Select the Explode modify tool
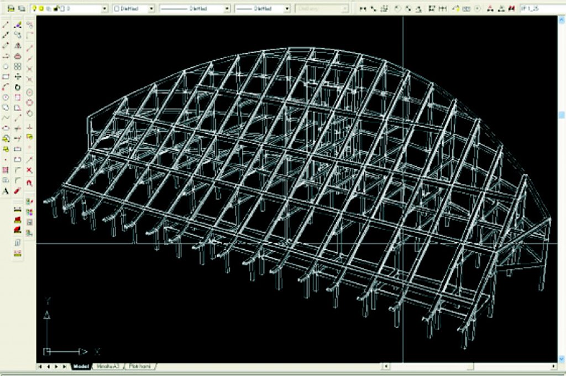 tap(18, 191)
